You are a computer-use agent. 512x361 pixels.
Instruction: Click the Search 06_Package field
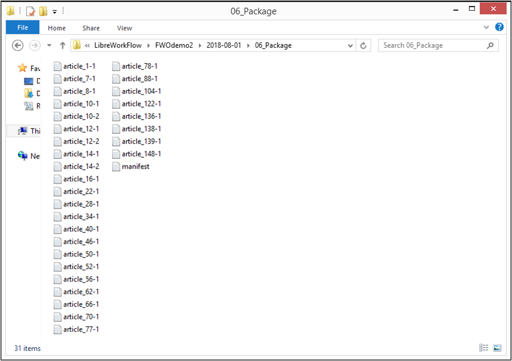pyautogui.click(x=438, y=45)
